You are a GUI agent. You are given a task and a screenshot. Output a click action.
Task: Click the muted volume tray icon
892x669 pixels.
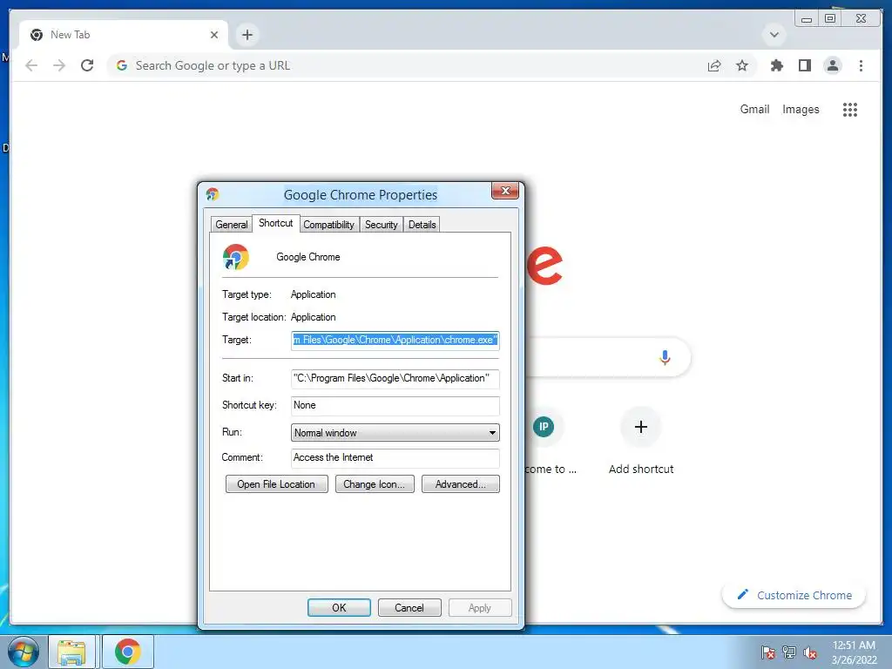click(809, 652)
